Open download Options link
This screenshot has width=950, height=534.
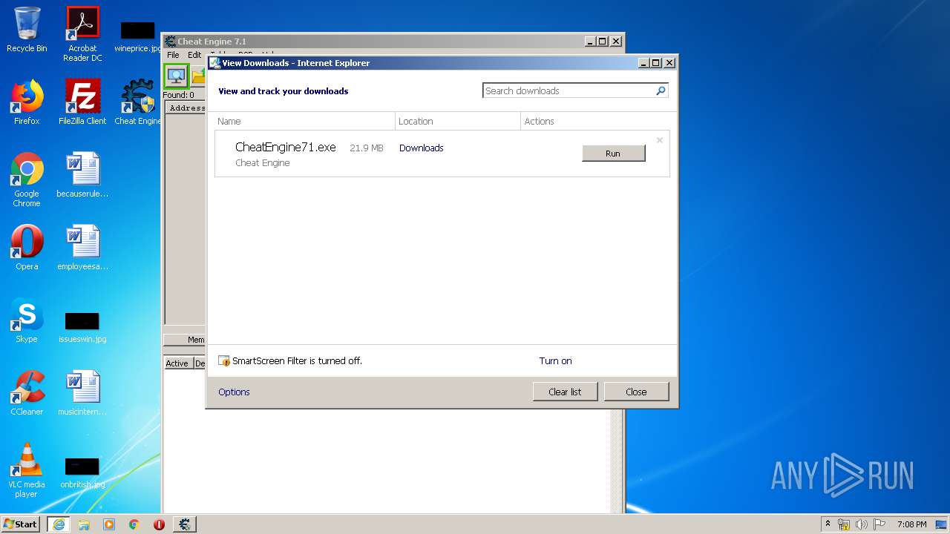pyautogui.click(x=234, y=392)
